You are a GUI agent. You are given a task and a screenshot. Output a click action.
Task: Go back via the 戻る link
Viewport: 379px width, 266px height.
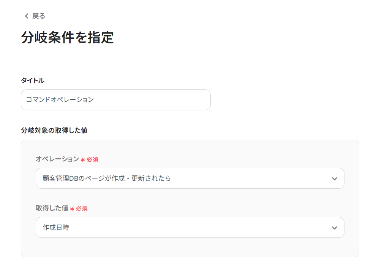coord(38,16)
